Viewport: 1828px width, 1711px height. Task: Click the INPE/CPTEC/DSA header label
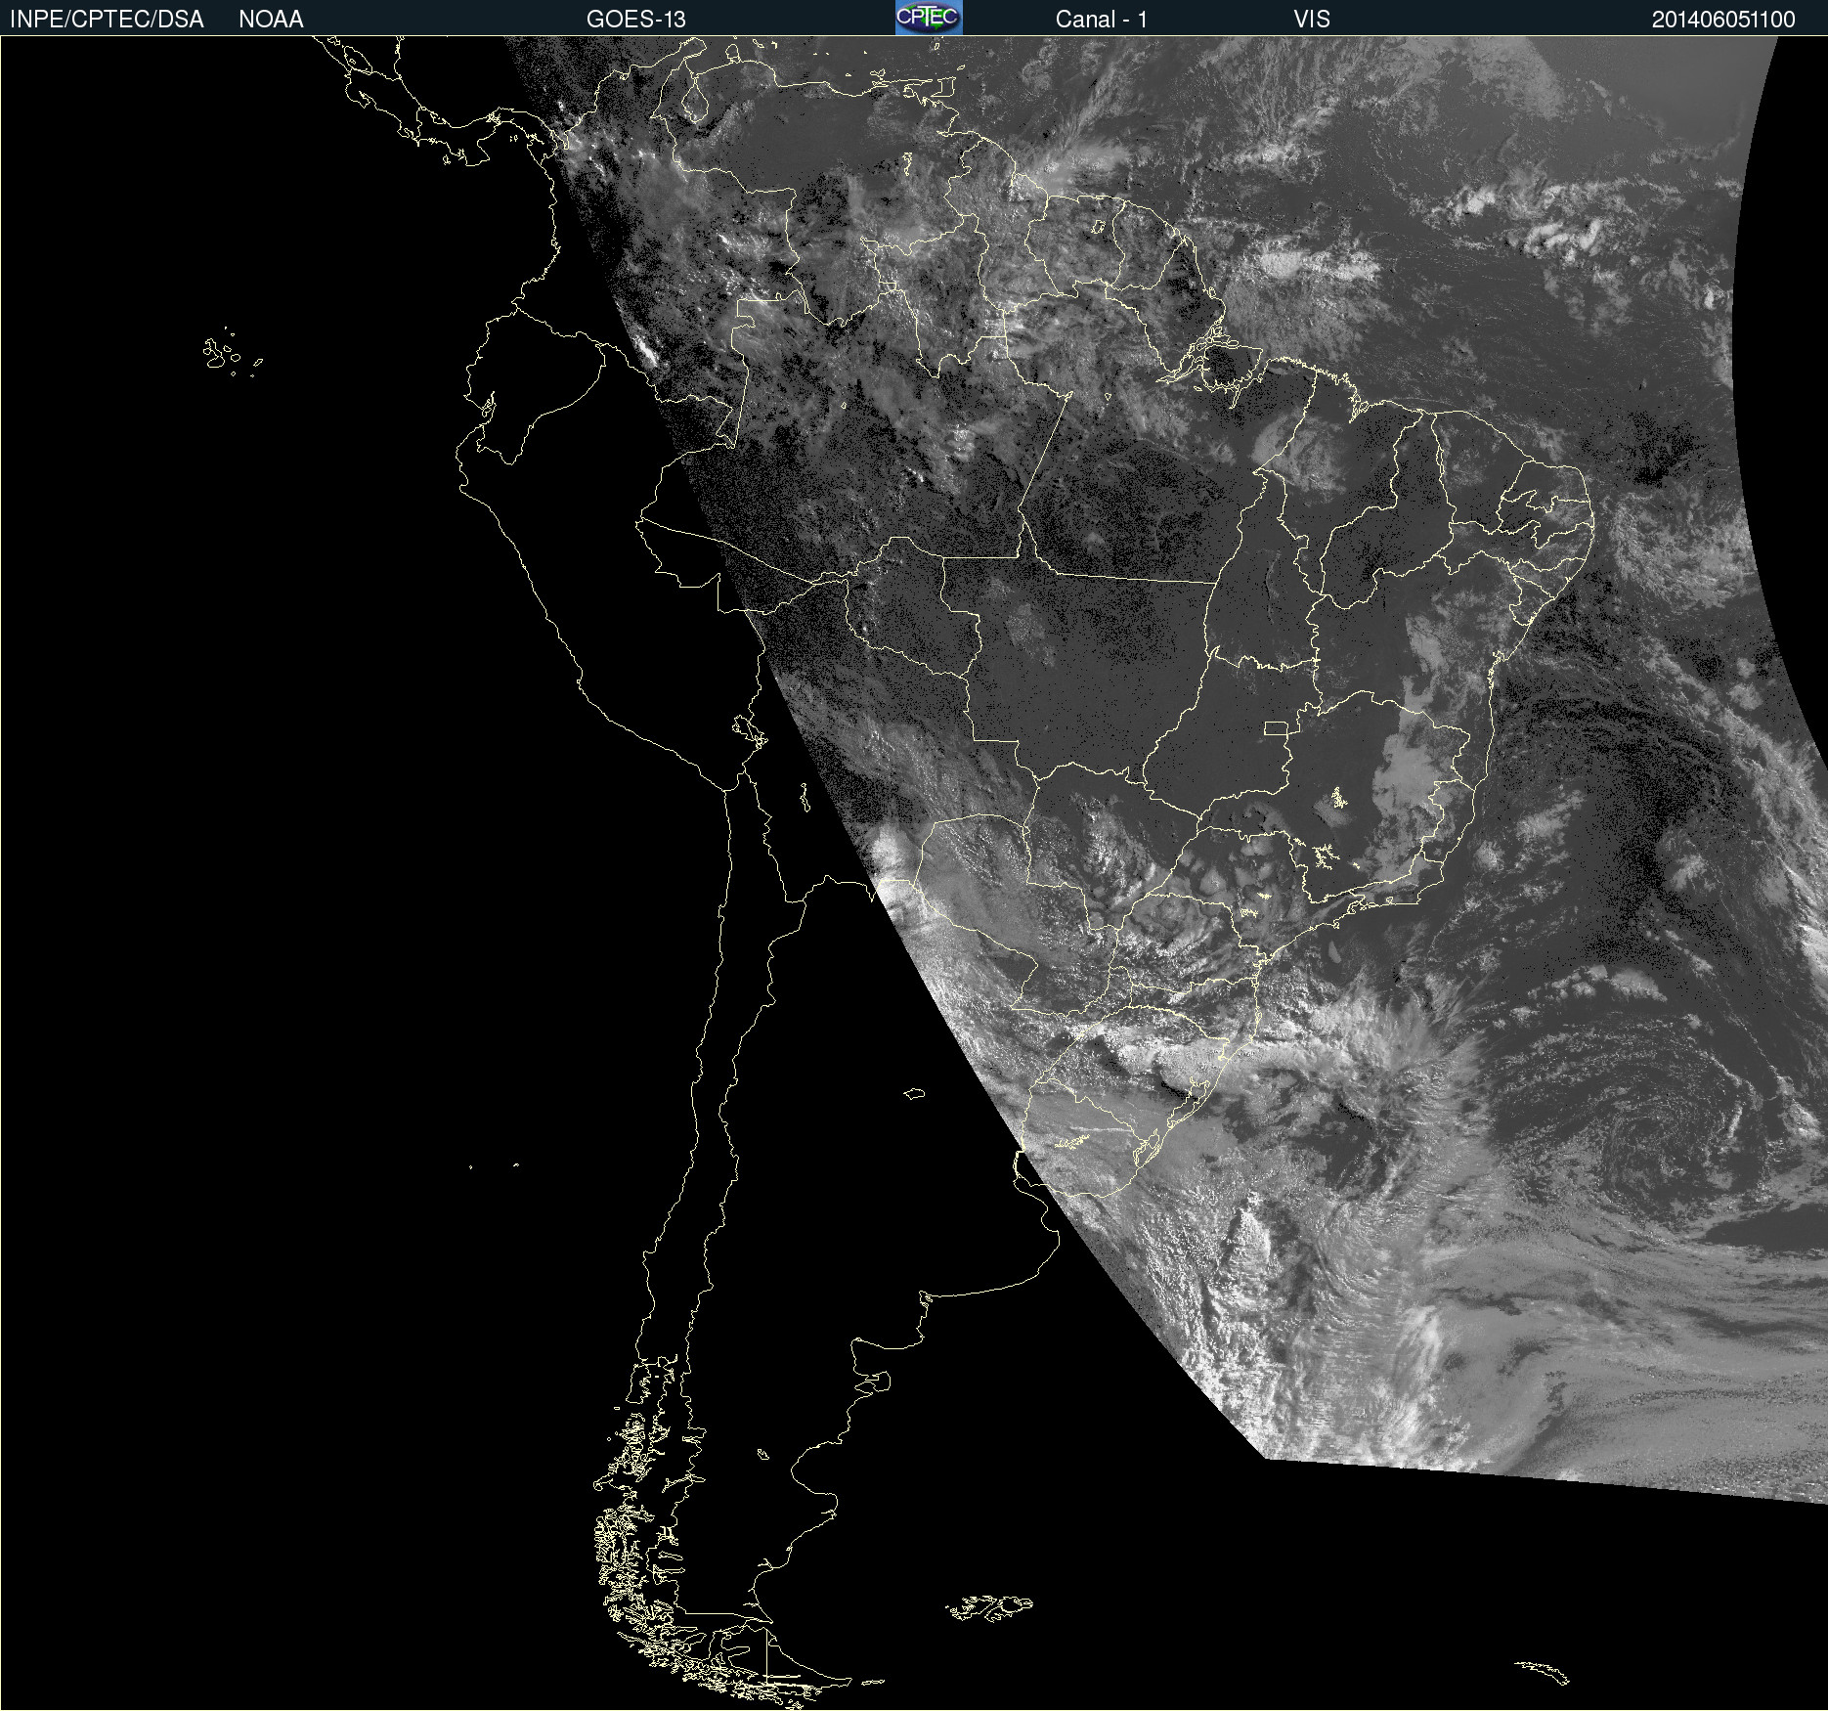[107, 20]
